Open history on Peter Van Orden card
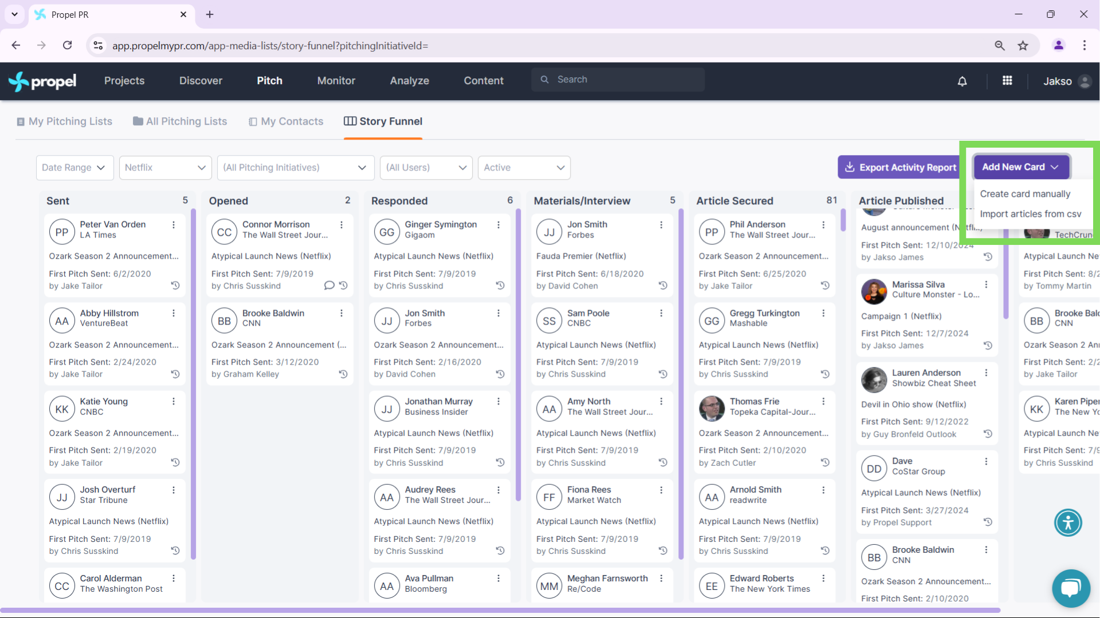 [175, 285]
